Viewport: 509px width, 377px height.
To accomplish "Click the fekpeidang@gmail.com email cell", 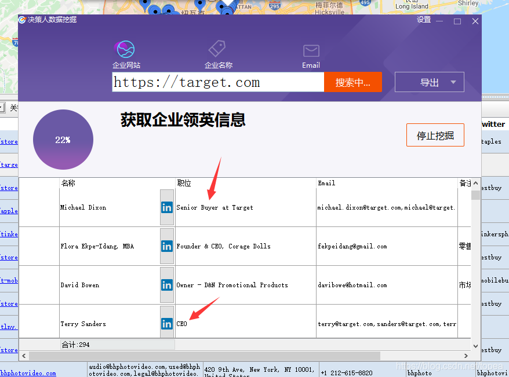I will [387, 246].
